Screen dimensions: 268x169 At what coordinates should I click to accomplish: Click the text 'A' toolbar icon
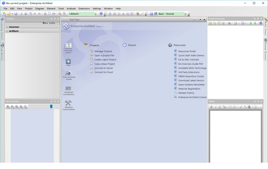pos(123,14)
